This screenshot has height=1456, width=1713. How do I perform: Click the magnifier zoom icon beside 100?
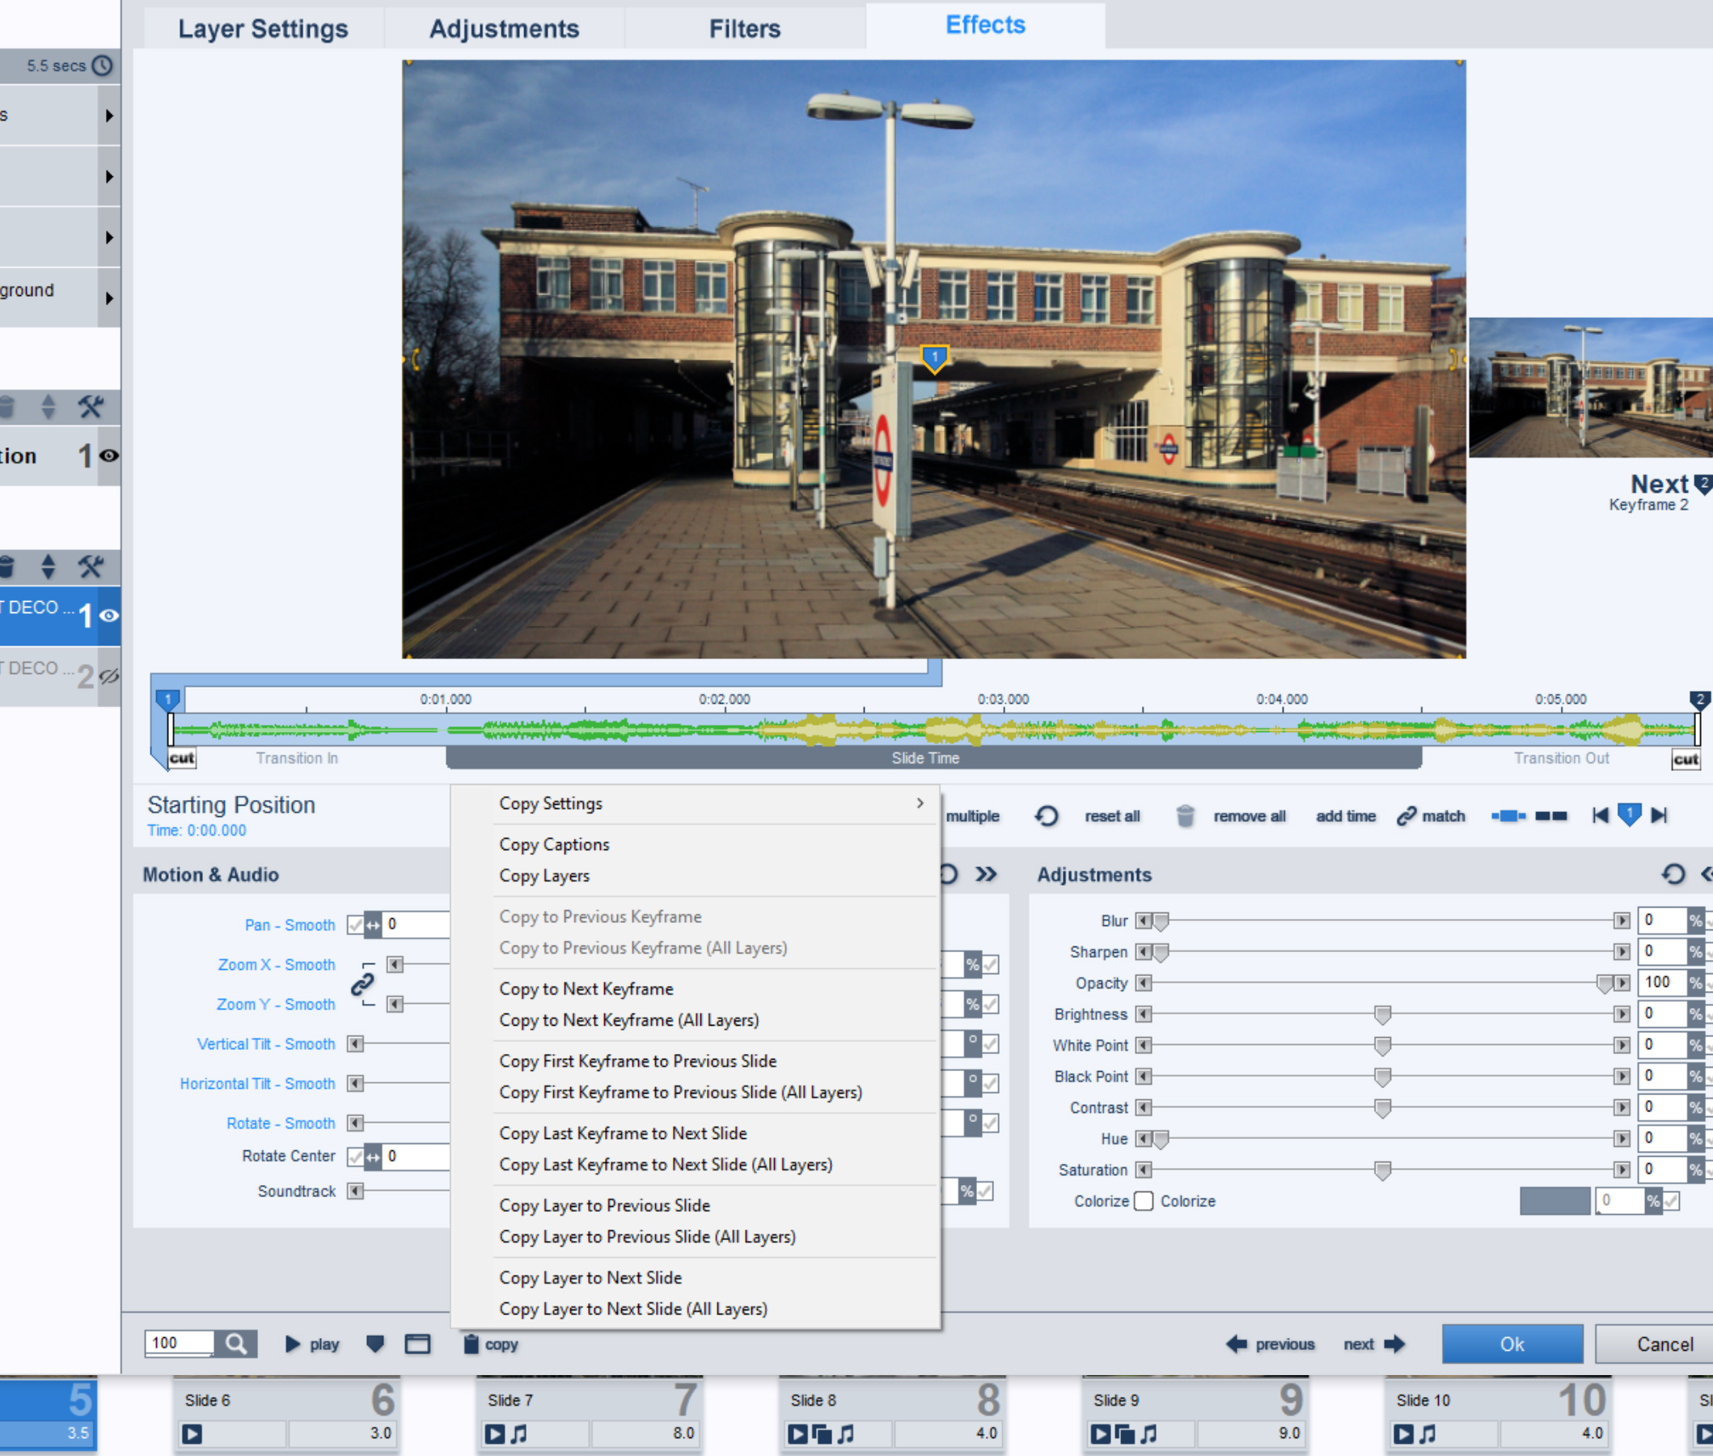click(x=236, y=1344)
